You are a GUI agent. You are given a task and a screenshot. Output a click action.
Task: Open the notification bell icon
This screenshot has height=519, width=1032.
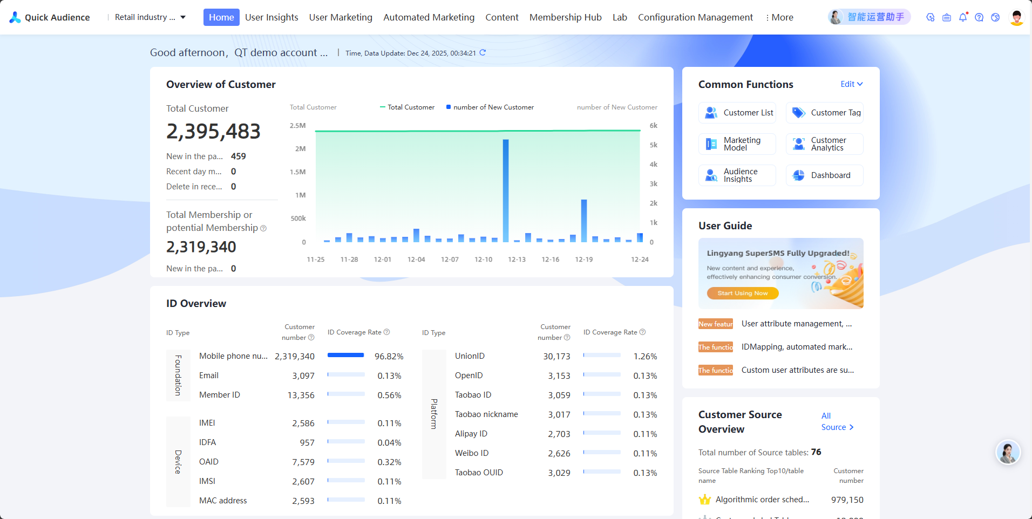pyautogui.click(x=963, y=17)
